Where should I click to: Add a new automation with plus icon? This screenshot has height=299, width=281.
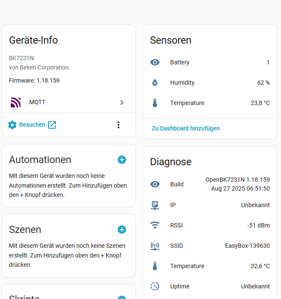click(122, 160)
